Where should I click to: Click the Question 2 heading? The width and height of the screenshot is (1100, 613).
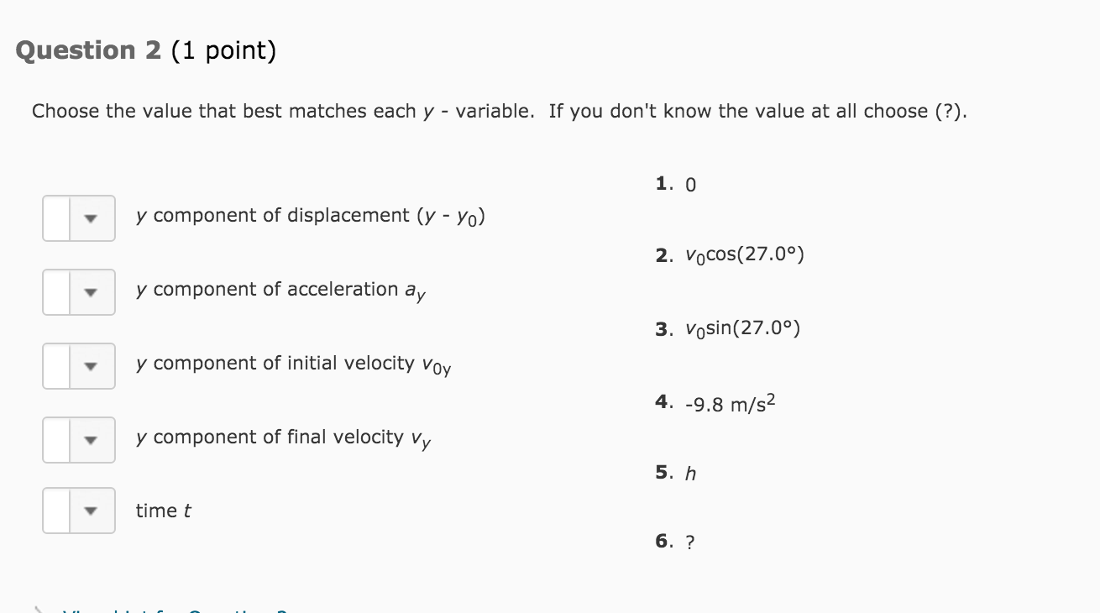146,51
